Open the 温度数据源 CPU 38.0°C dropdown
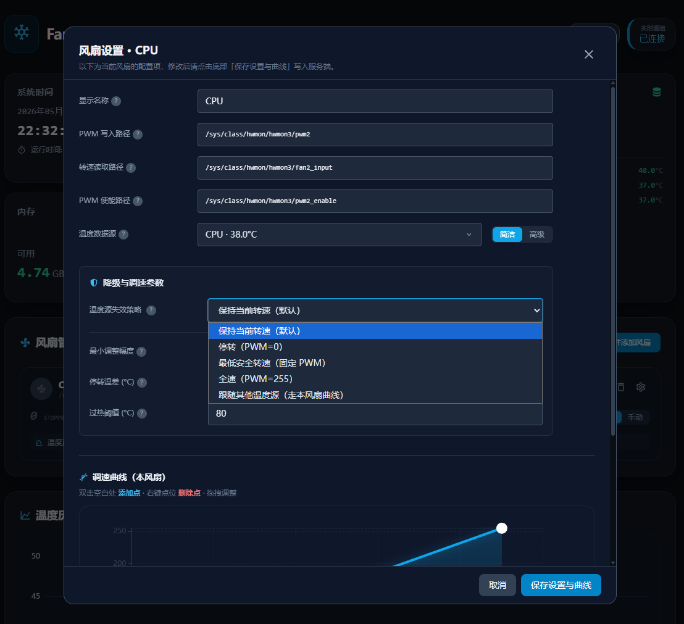This screenshot has height=624, width=684. point(339,235)
